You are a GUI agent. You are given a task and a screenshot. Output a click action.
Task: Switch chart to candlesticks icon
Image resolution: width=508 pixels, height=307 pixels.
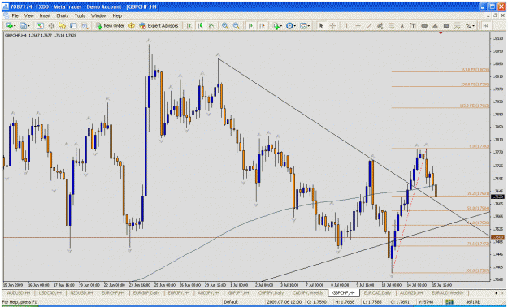[x=200, y=26]
